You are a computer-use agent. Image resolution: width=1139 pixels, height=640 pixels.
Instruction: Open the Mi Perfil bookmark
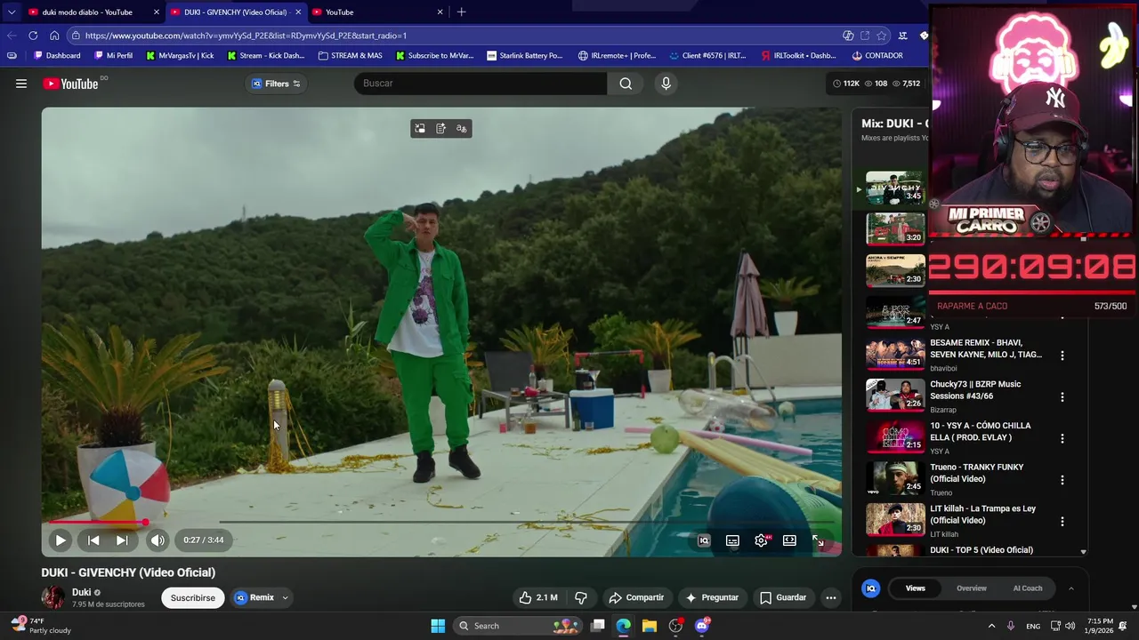(113, 55)
